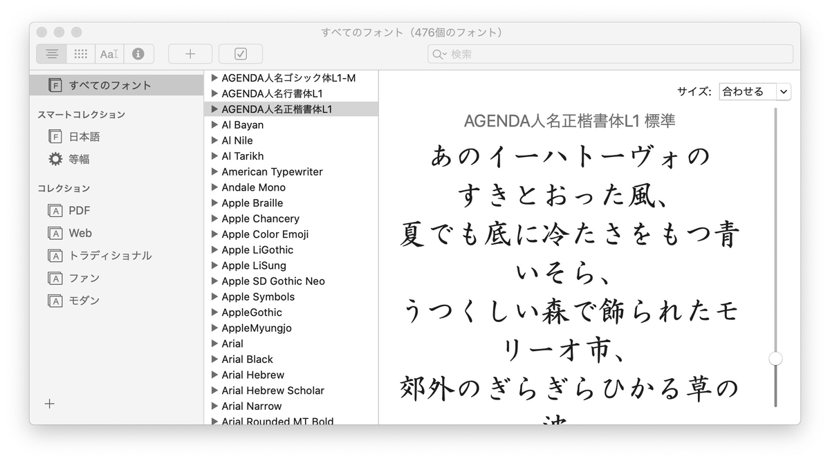
Task: Show font information view
Action: 138,54
